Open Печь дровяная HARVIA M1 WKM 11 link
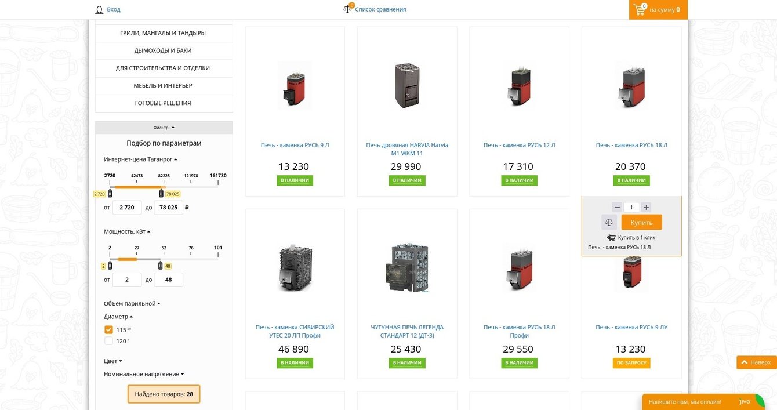 click(x=407, y=149)
